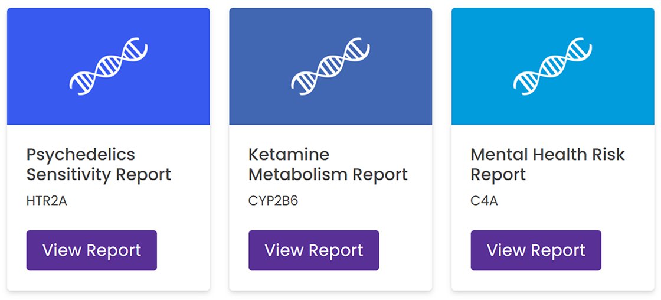Viewport: 661px width, 300px height.
Task: Click the DNA helix icon on Mental Health card
Action: click(552, 67)
